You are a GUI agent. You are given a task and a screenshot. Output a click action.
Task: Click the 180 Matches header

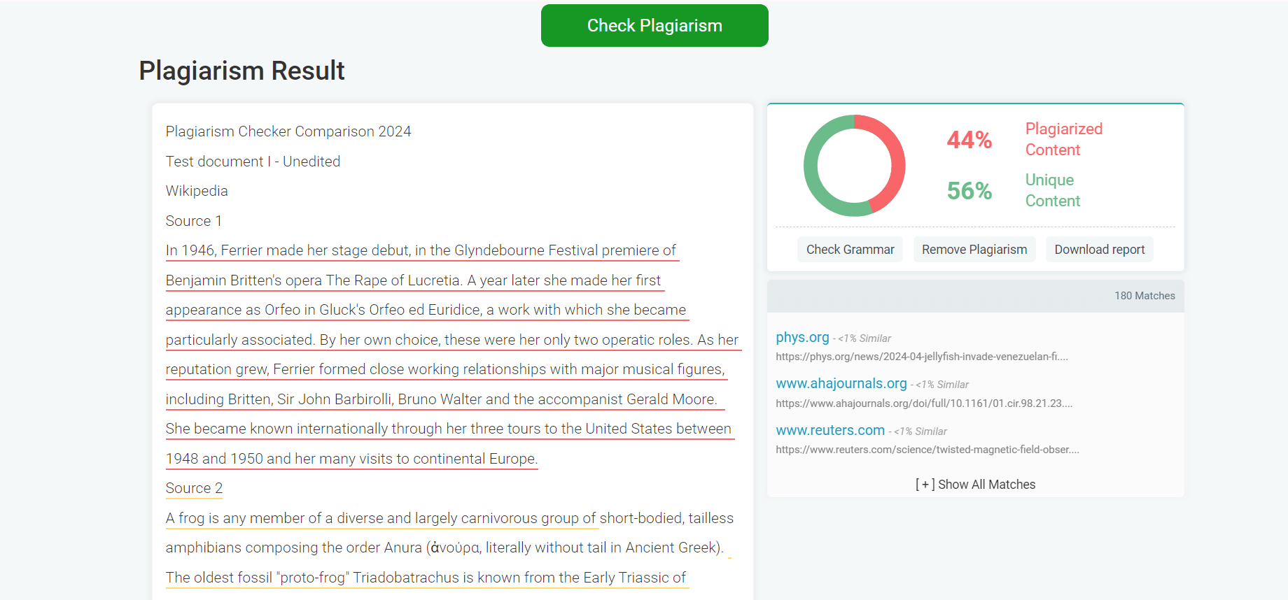tap(1144, 296)
